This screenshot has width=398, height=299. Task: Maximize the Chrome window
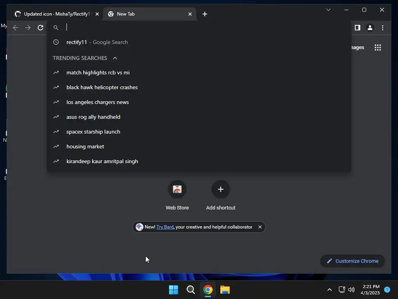coord(364,10)
